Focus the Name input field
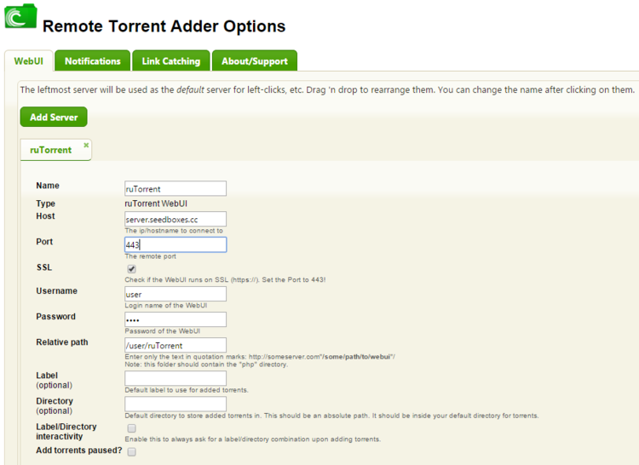Viewport: 639px width, 465px height. click(x=176, y=188)
